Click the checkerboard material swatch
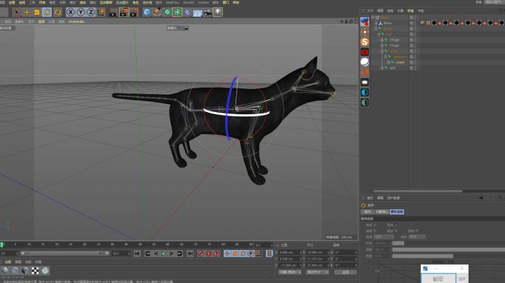The image size is (505, 283). pyautogui.click(x=35, y=270)
